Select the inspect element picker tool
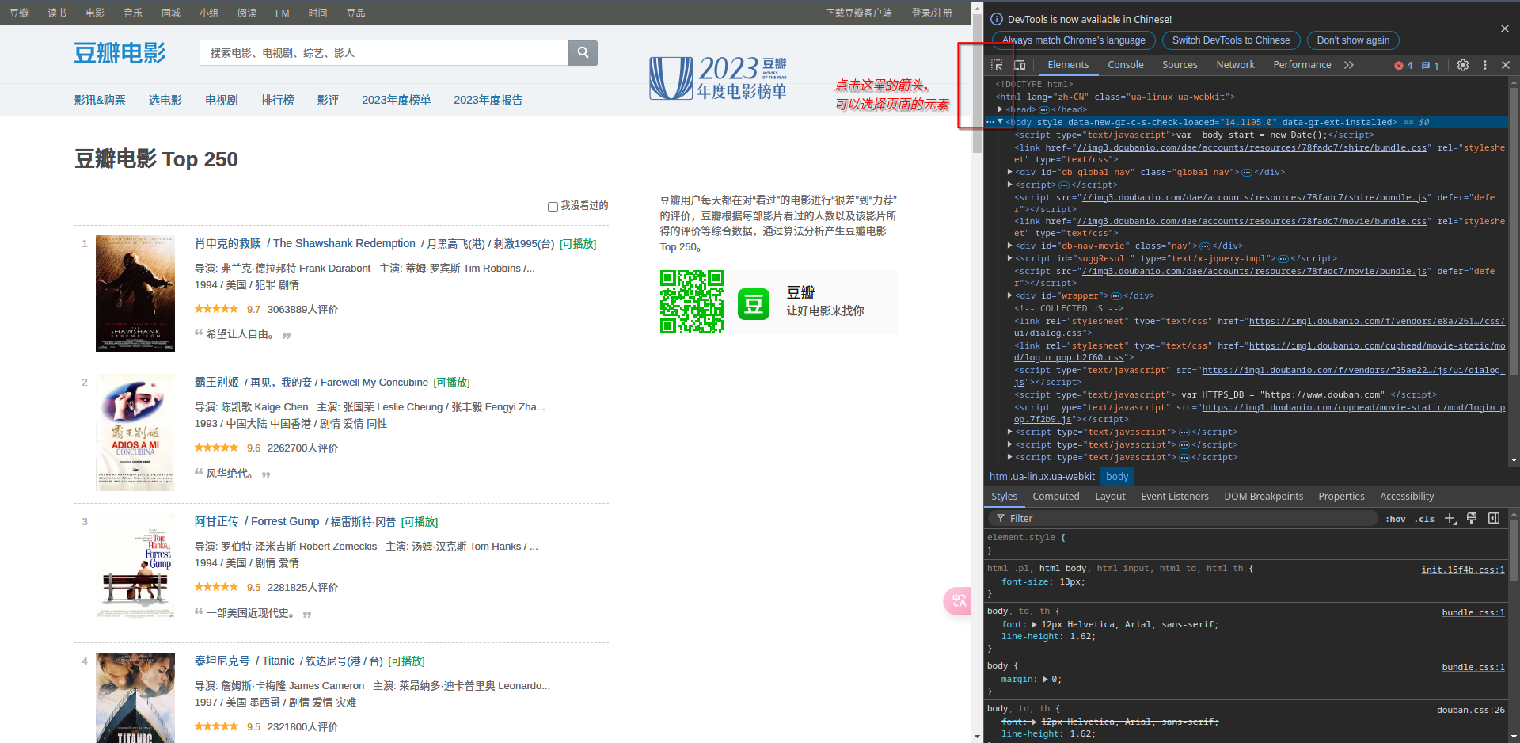The height and width of the screenshot is (743, 1520). 997,64
